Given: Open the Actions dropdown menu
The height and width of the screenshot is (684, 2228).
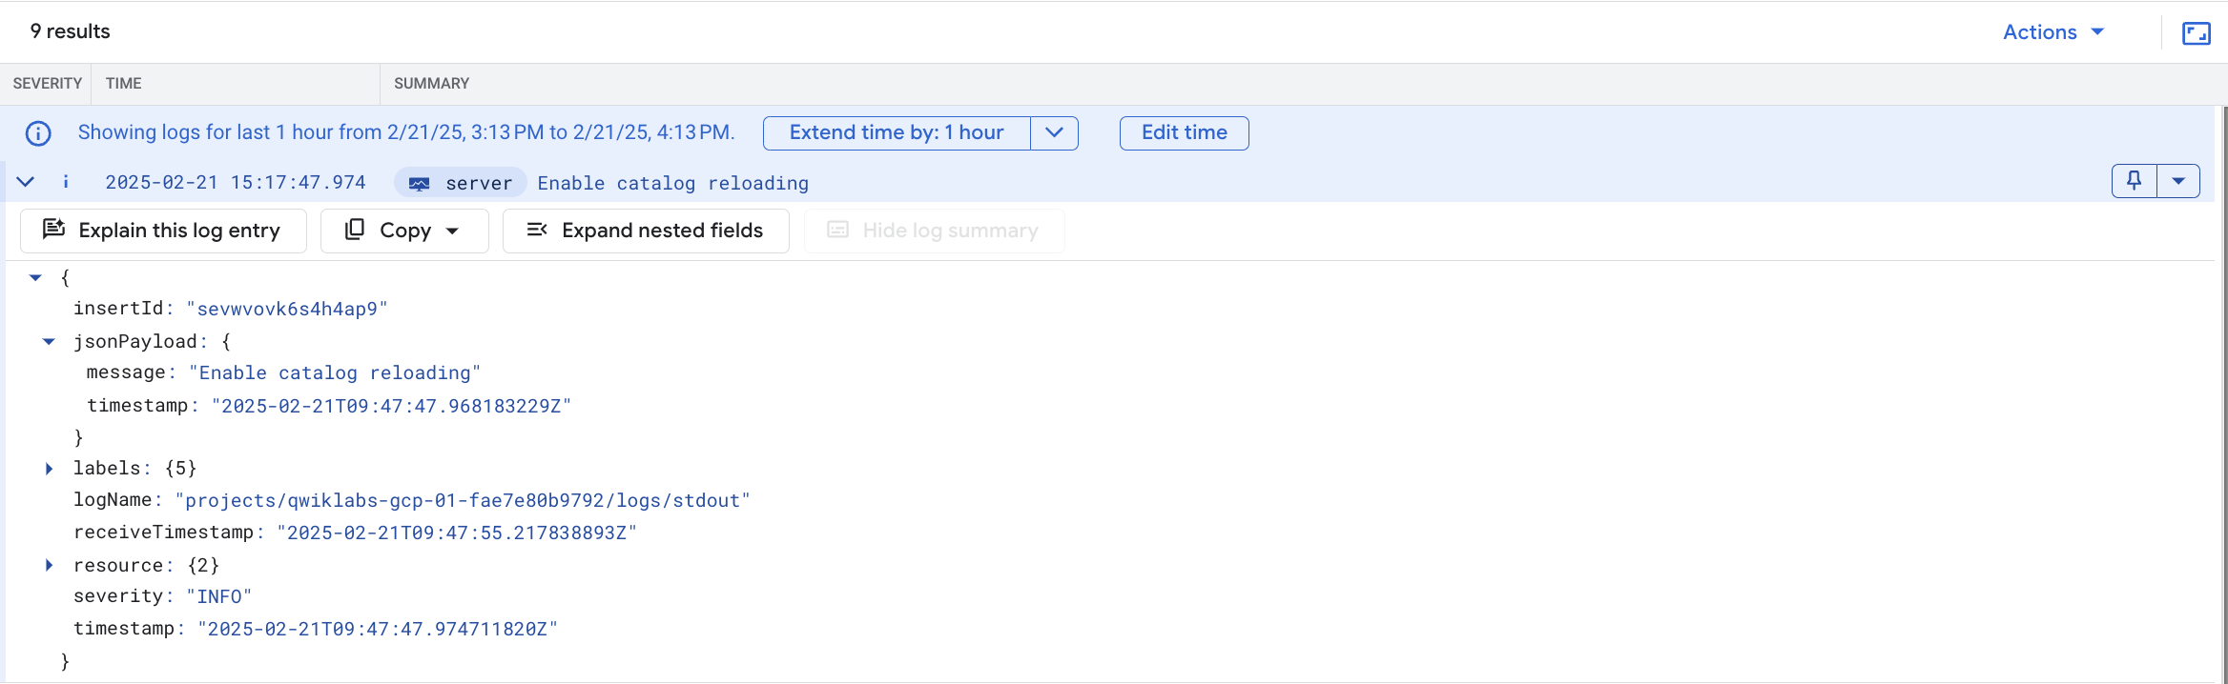Looking at the screenshot, I should click(2053, 32).
